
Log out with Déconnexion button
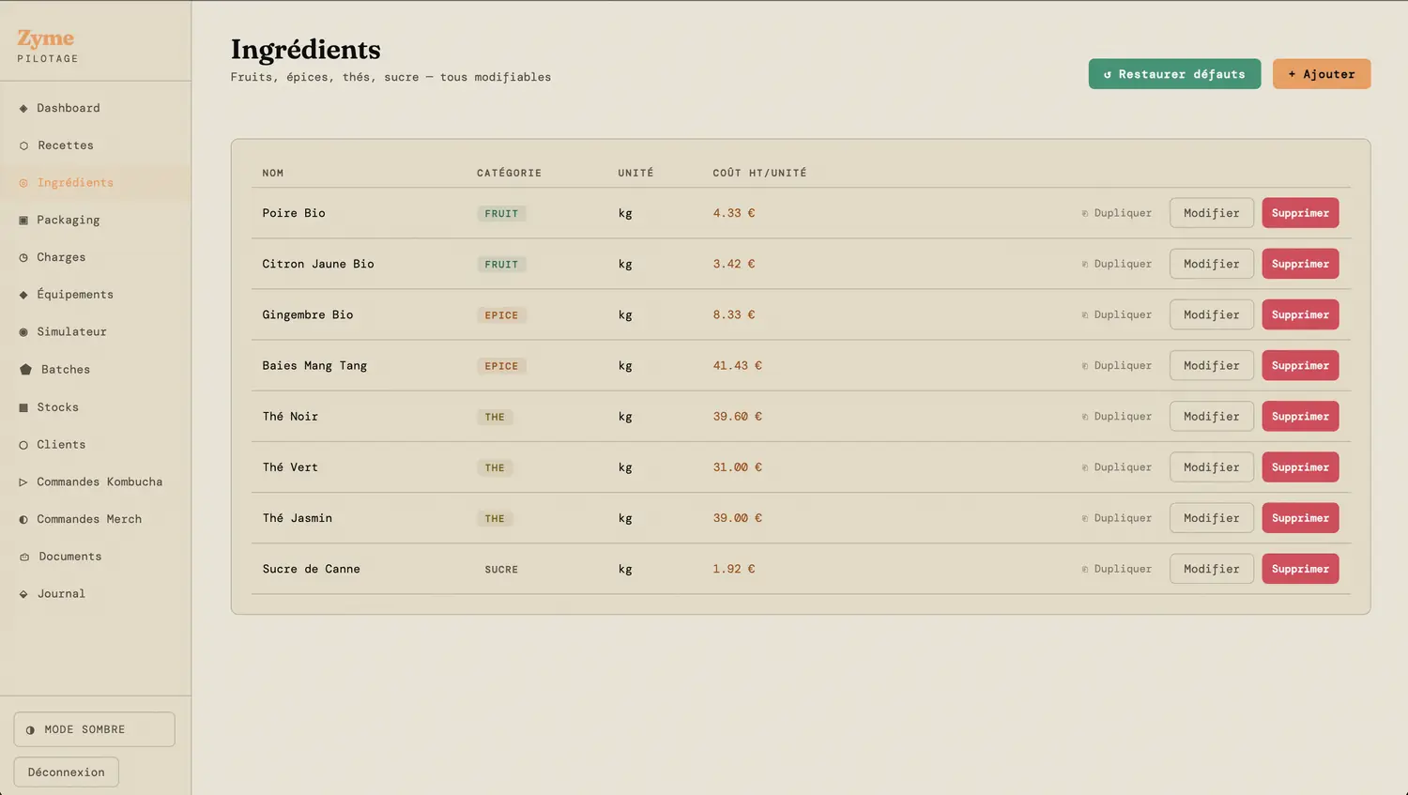pos(67,772)
